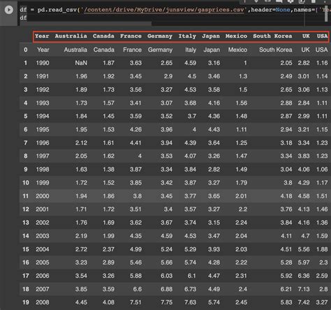Select the bold Year column header
Viewport: 331px width, 310px height.
tap(42, 36)
